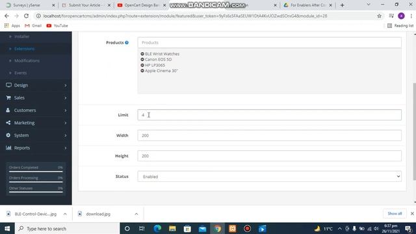Open the Reading list button
The height and width of the screenshot is (234, 416).
click(400, 25)
